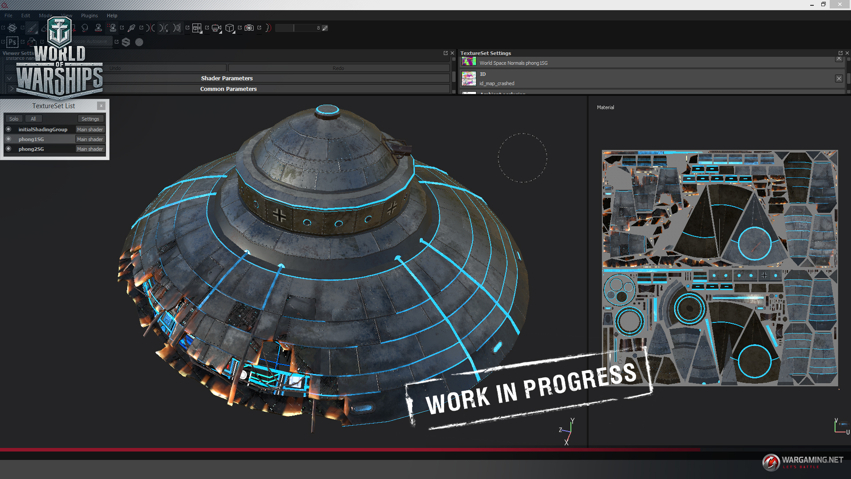Select the Smudge tool
Viewport: 851px width, 479px height.
pyautogui.click(x=85, y=28)
